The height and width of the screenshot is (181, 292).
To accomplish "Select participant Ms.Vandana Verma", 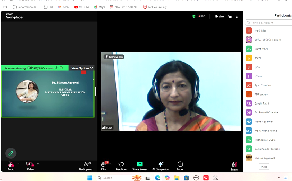I will (268, 131).
